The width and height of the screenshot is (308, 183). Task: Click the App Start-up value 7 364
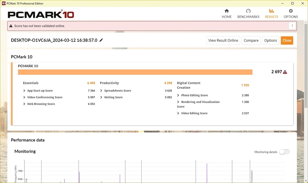(91, 91)
